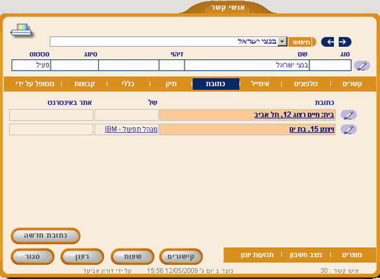This screenshot has height=279, width=380.
Task: Click the website field in ויצמן 15 row
Action: coord(51,129)
